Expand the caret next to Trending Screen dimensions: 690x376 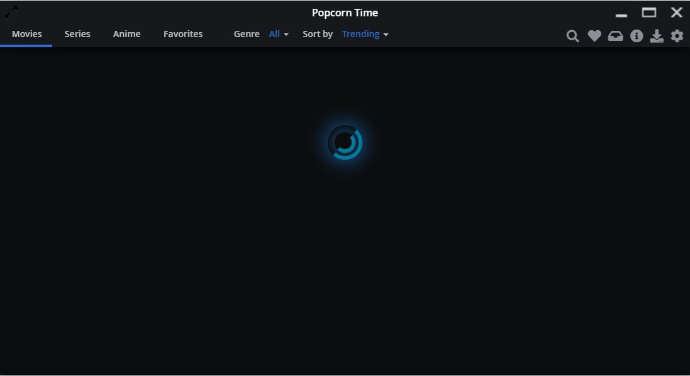point(386,35)
